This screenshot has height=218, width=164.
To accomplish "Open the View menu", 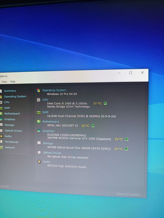I will point(4,82).
